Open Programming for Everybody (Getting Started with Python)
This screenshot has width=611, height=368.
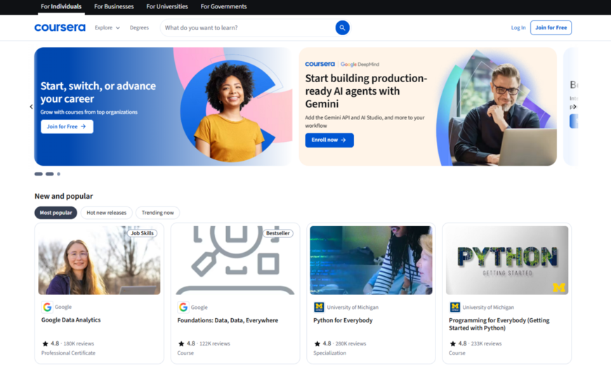point(499,324)
